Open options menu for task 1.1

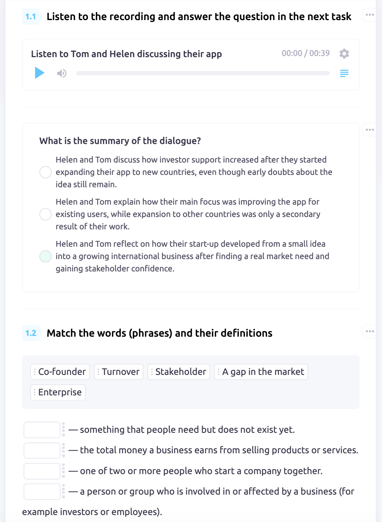pos(370,15)
